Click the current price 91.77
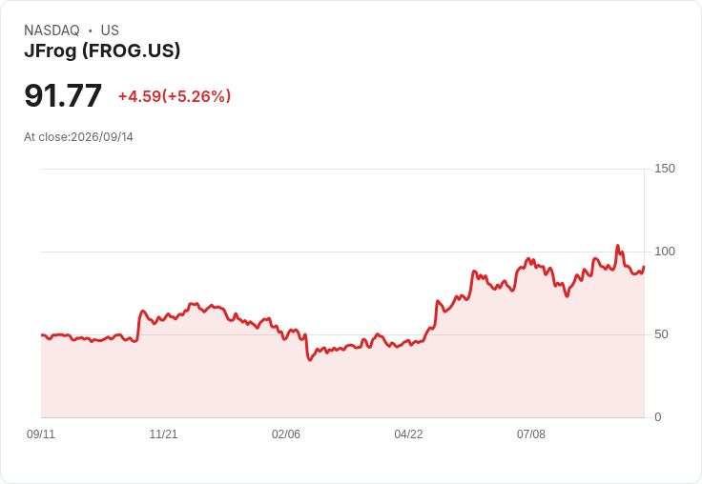This screenshot has width=702, height=484. [63, 95]
